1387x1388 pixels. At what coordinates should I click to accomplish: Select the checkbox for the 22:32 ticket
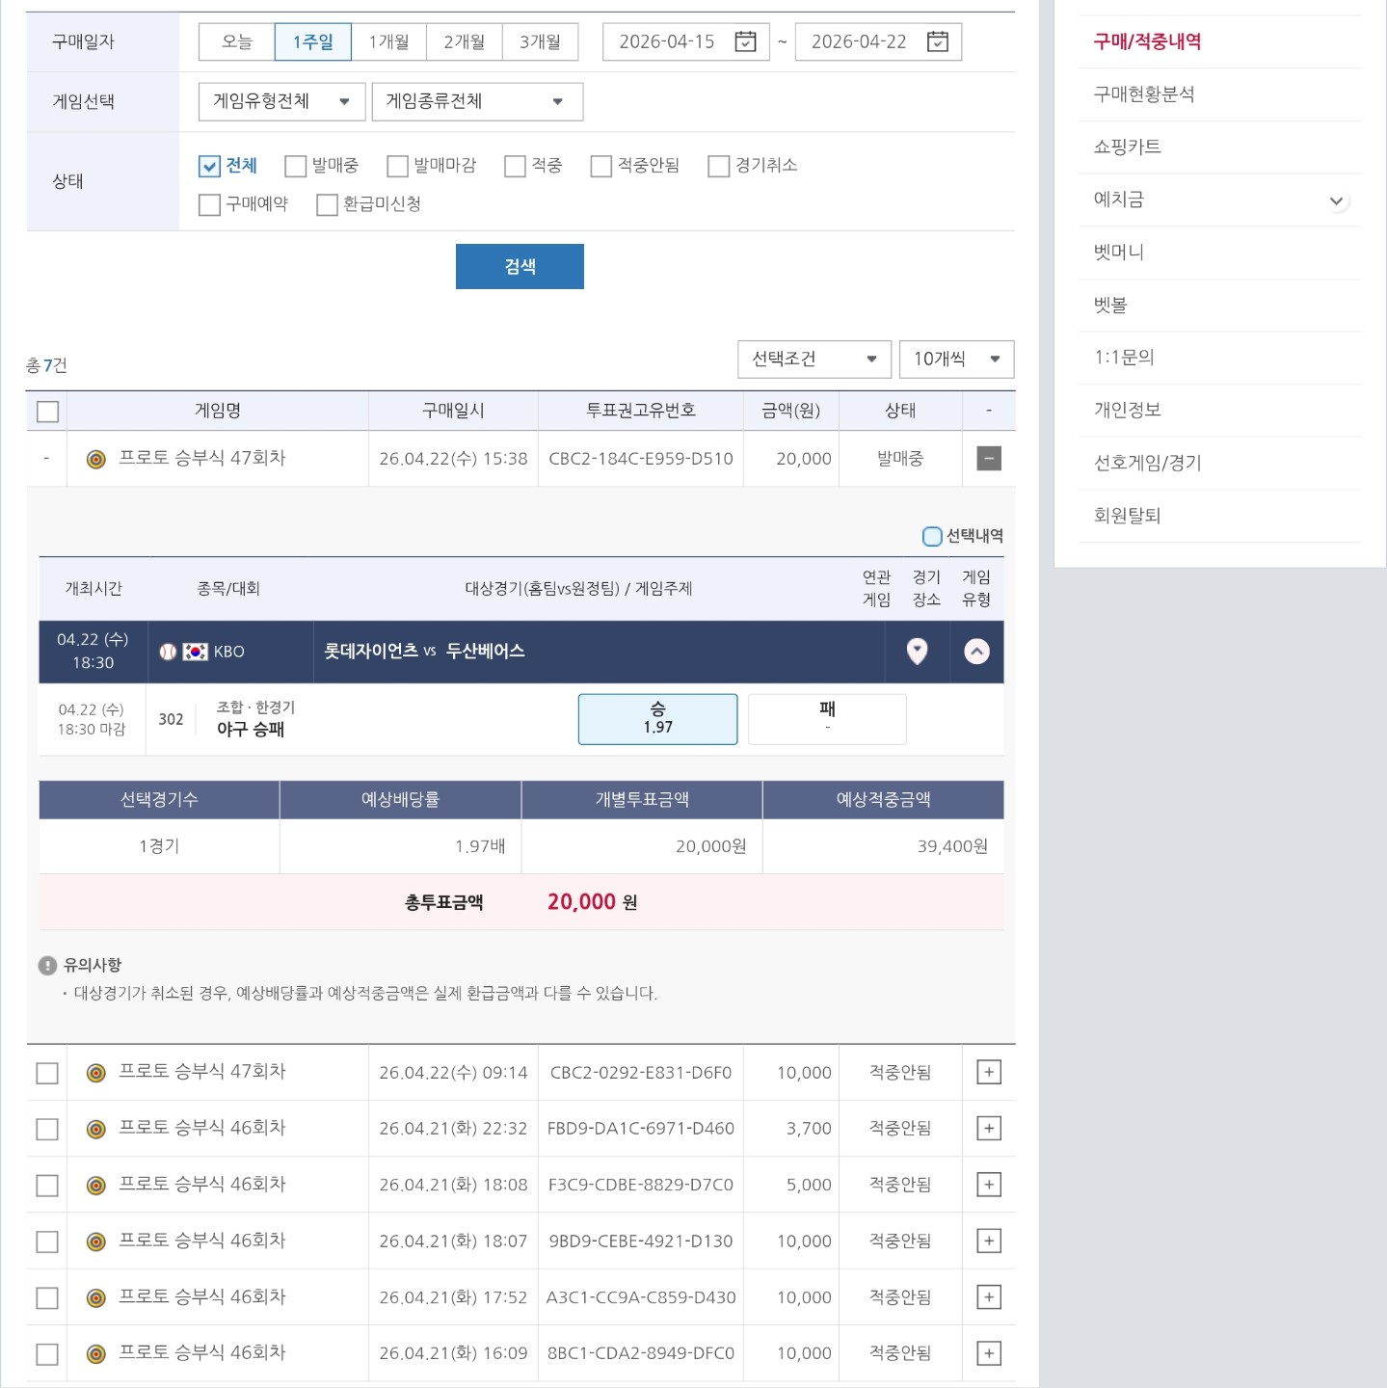(47, 1129)
